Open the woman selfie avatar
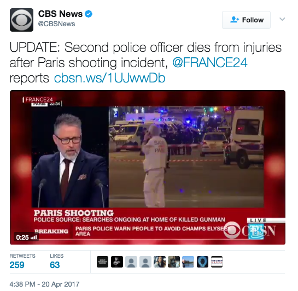Image resolution: width=298 pixels, height=291 pixels. click(160, 262)
